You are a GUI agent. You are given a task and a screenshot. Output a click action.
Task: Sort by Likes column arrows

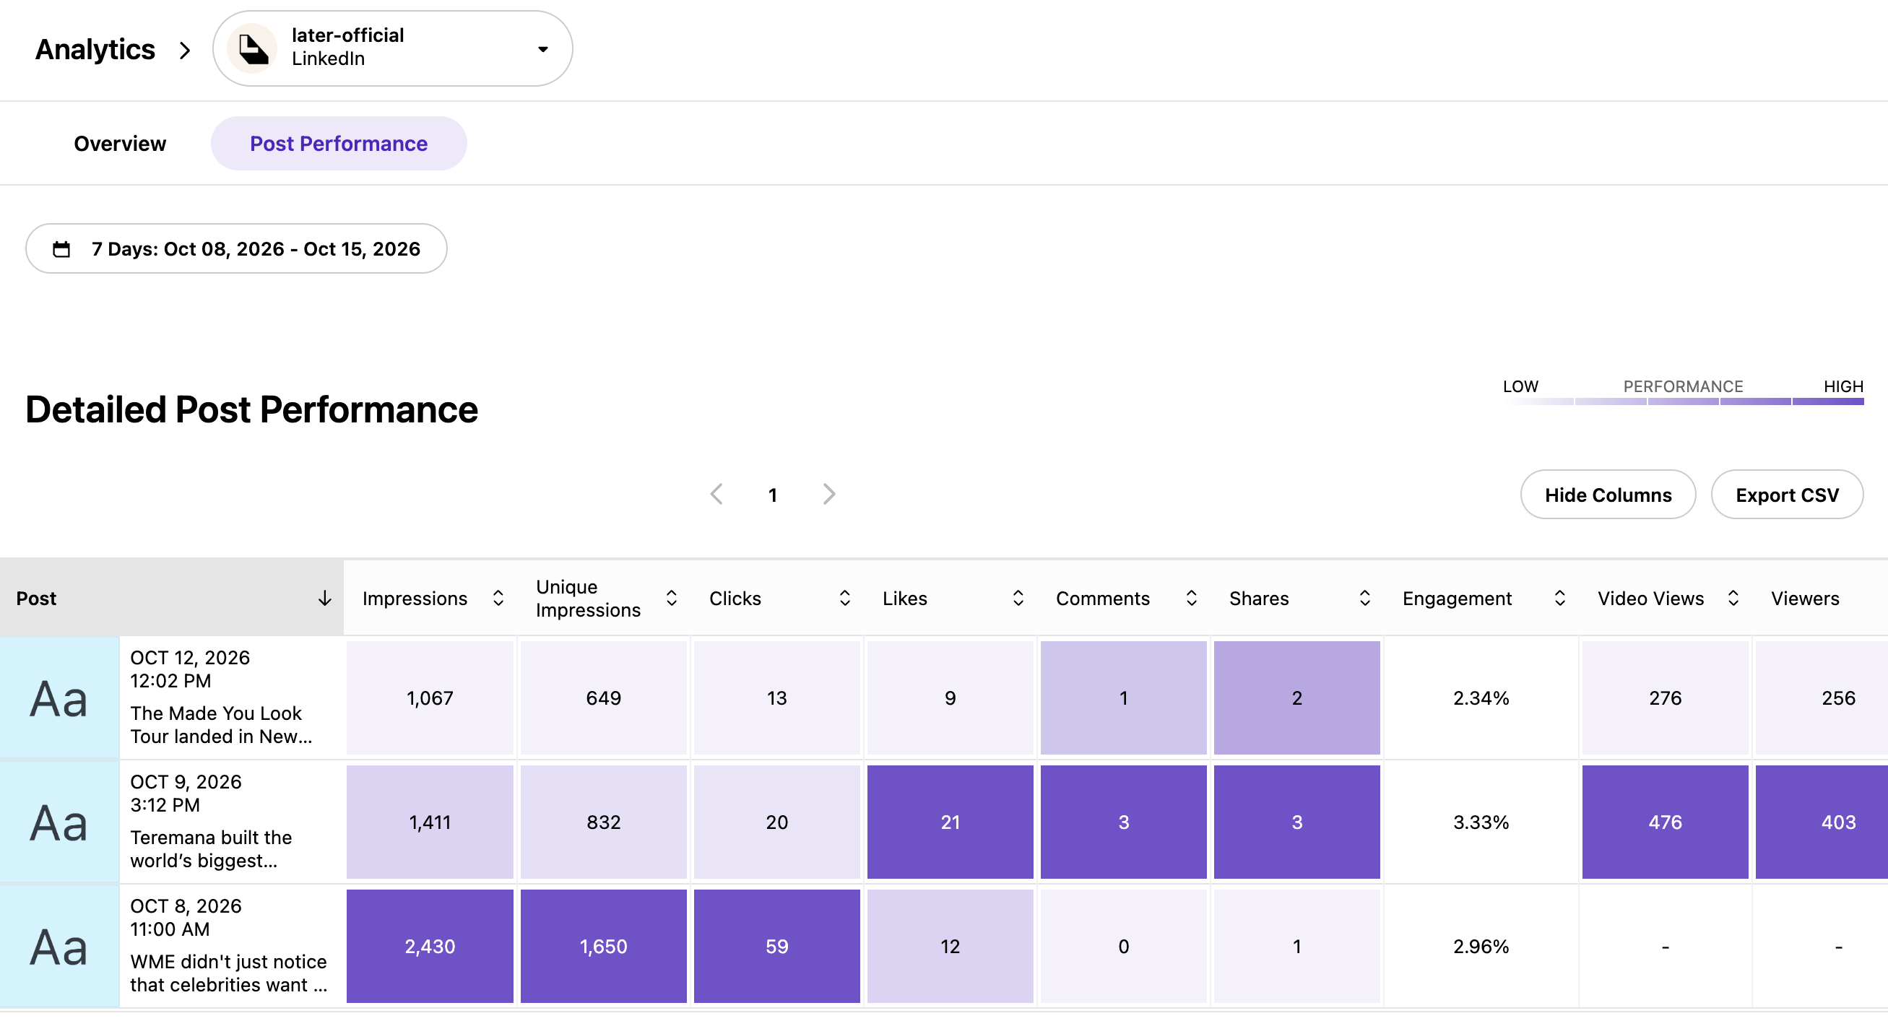pyautogui.click(x=1018, y=598)
